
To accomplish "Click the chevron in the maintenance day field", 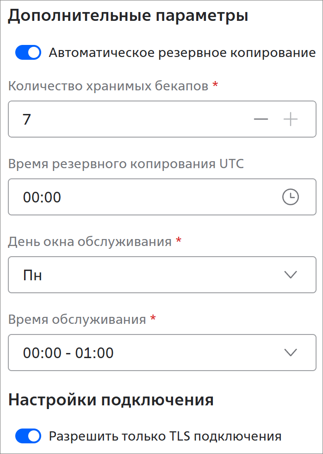I will coord(291,275).
